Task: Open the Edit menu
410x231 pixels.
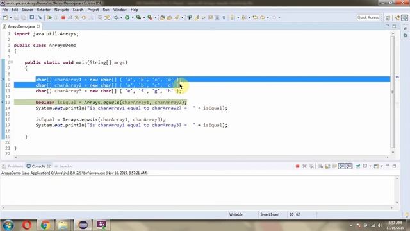Action: coord(15,10)
